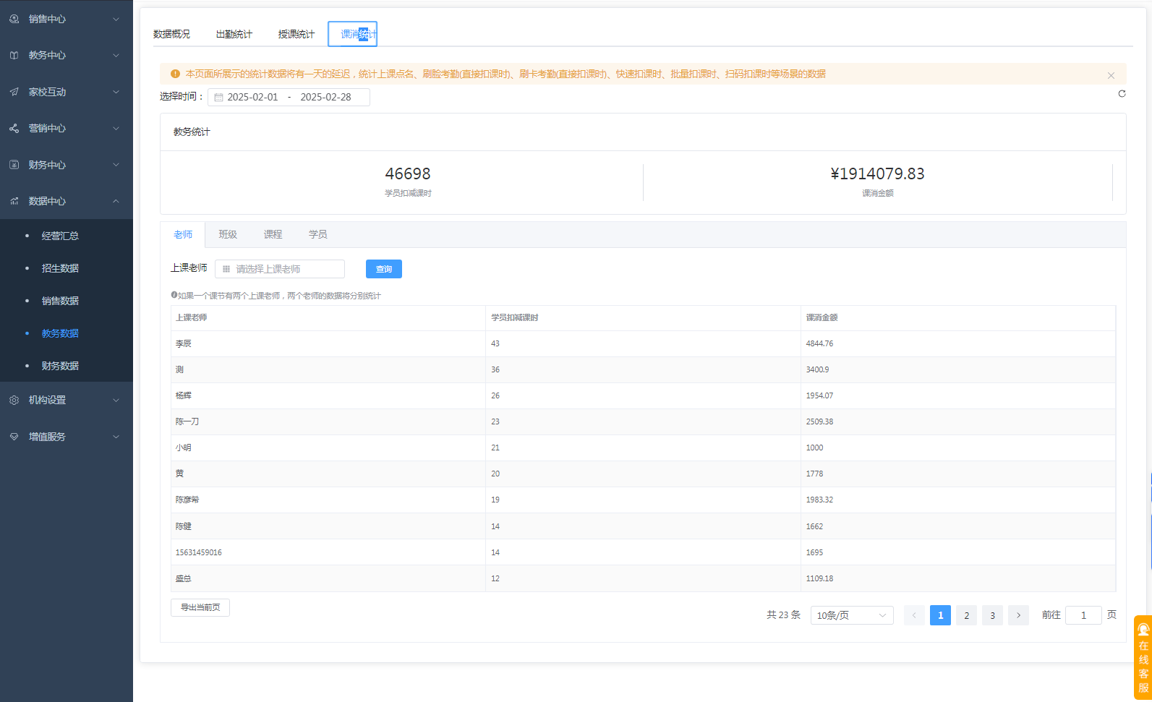Click the 家校互动 paper plane icon
Image resolution: width=1152 pixels, height=702 pixels.
14,92
